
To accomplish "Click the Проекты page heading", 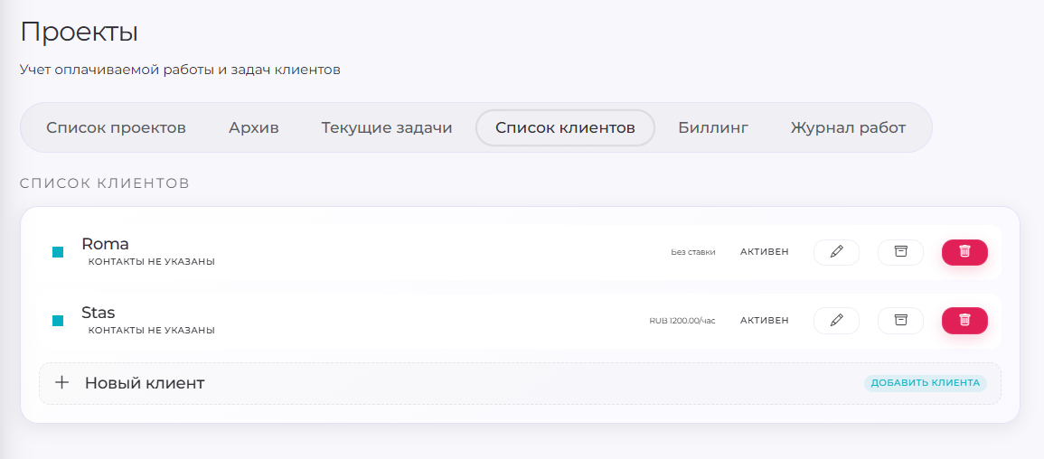I will click(80, 33).
